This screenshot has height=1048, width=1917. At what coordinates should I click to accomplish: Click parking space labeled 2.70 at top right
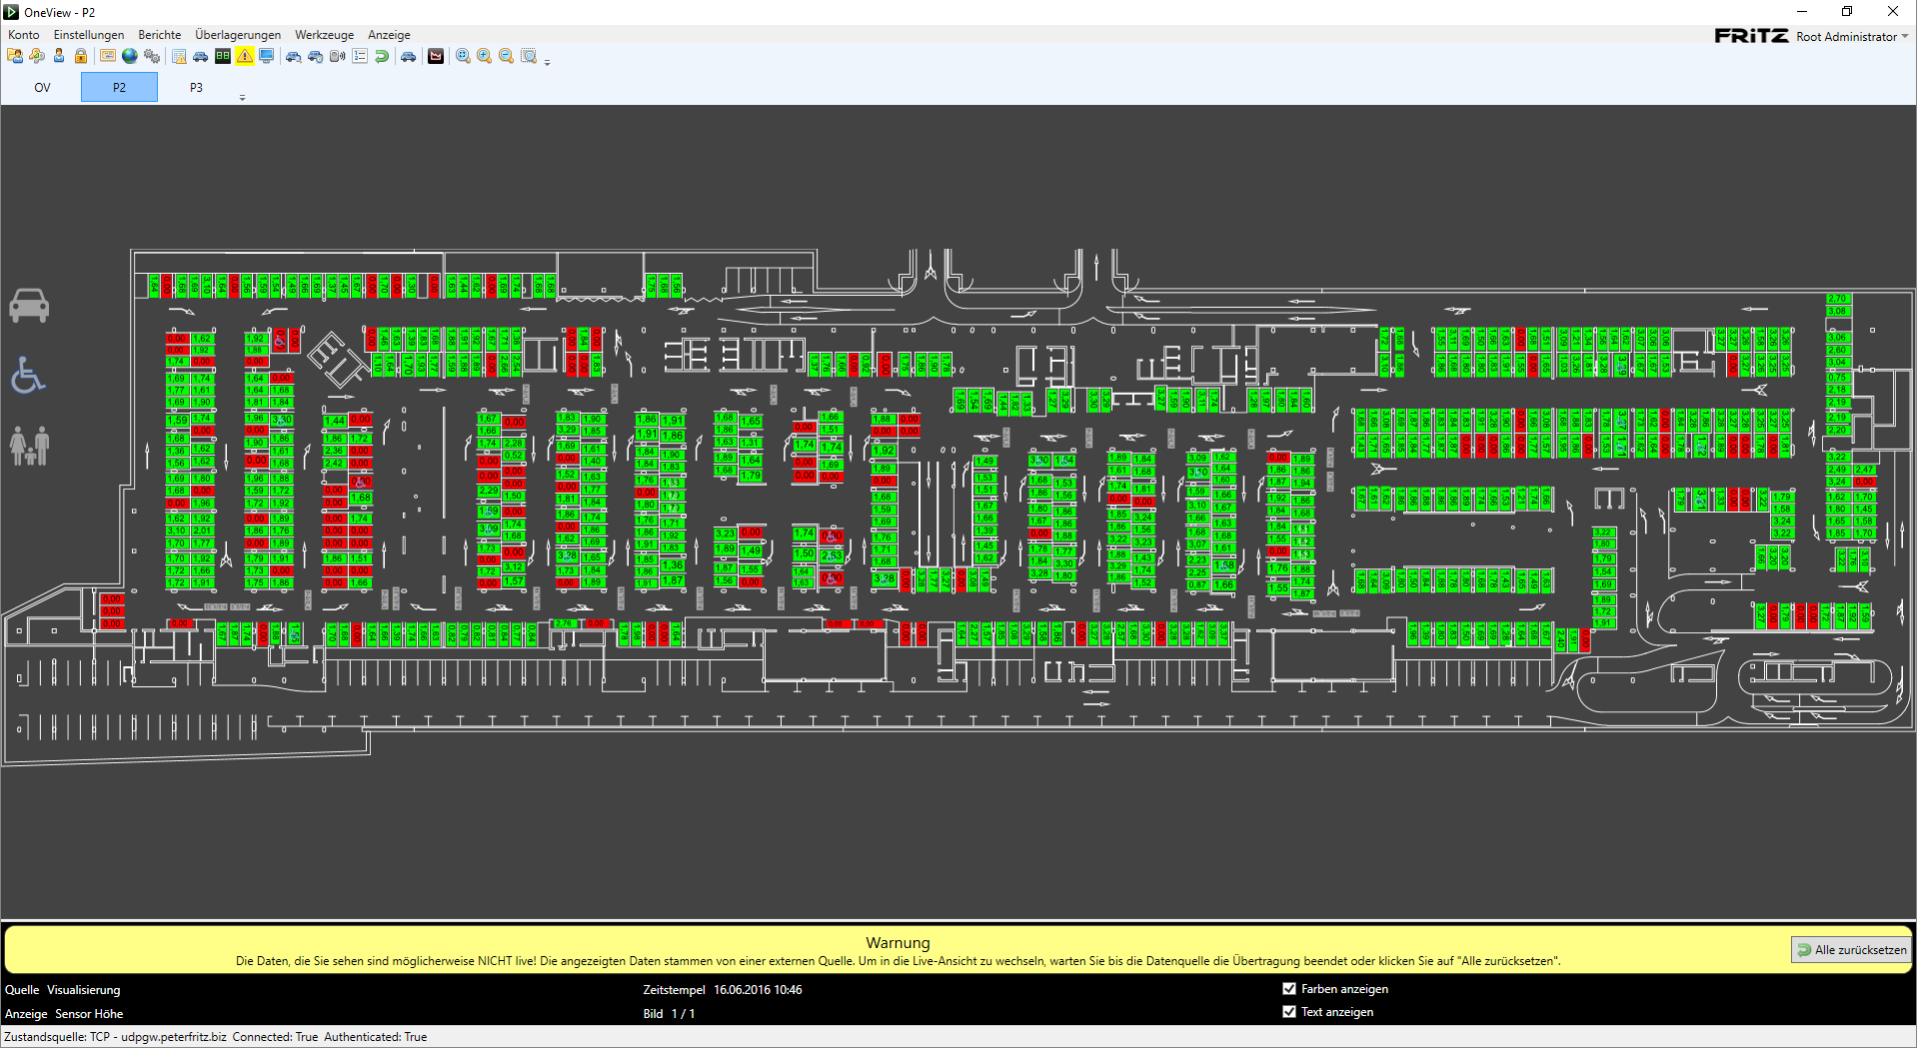(1837, 299)
